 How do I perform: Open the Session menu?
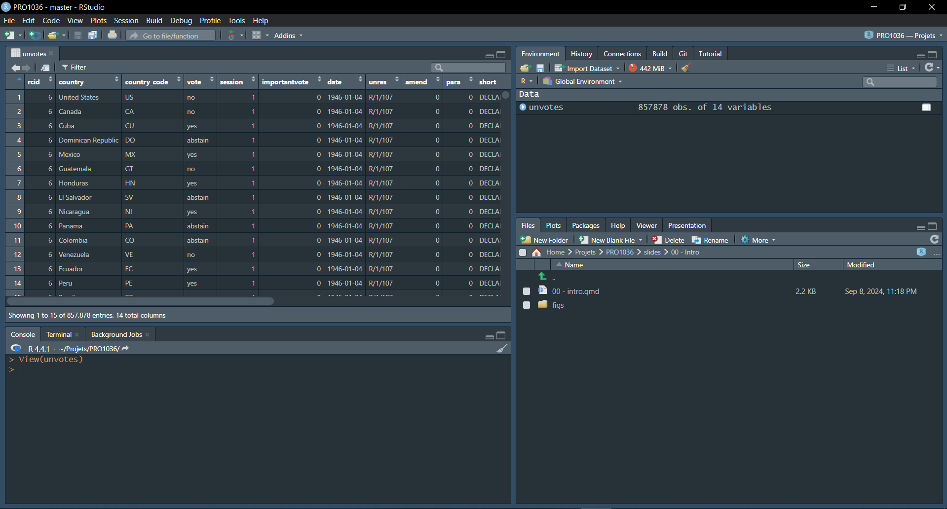tap(126, 21)
